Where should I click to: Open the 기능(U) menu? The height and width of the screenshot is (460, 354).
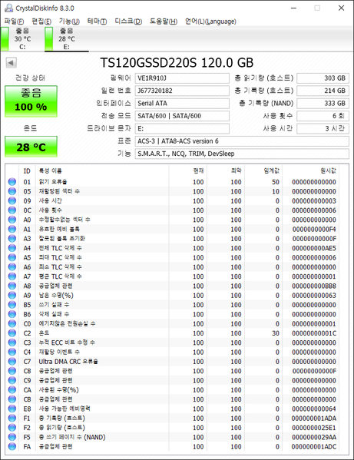pyautogui.click(x=69, y=22)
